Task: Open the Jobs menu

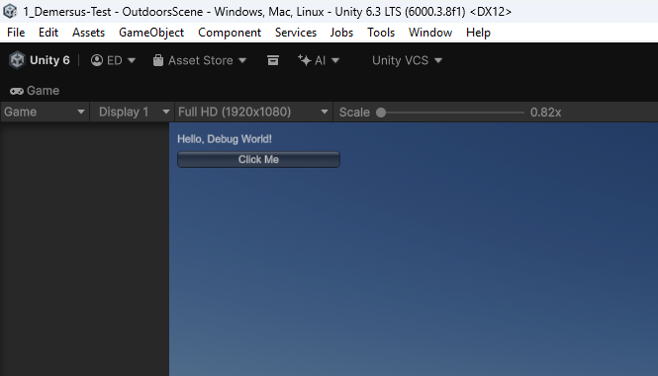Action: coord(341,33)
